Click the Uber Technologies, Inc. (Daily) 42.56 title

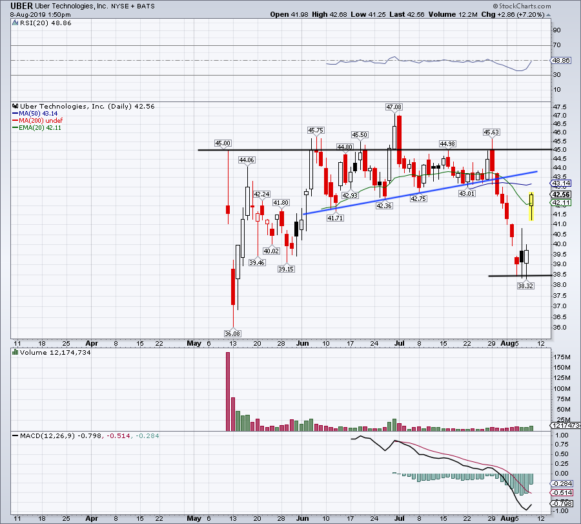tap(87, 107)
